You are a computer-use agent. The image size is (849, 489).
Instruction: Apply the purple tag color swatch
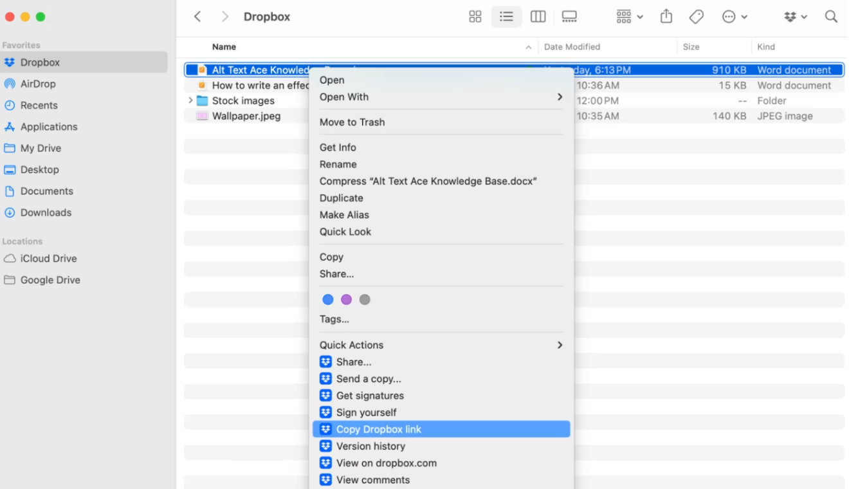point(347,299)
